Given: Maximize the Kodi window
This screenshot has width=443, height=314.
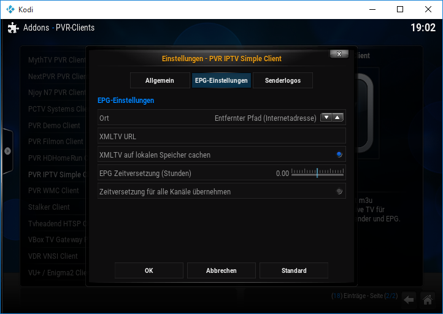Looking at the screenshot, I should pos(400,9).
